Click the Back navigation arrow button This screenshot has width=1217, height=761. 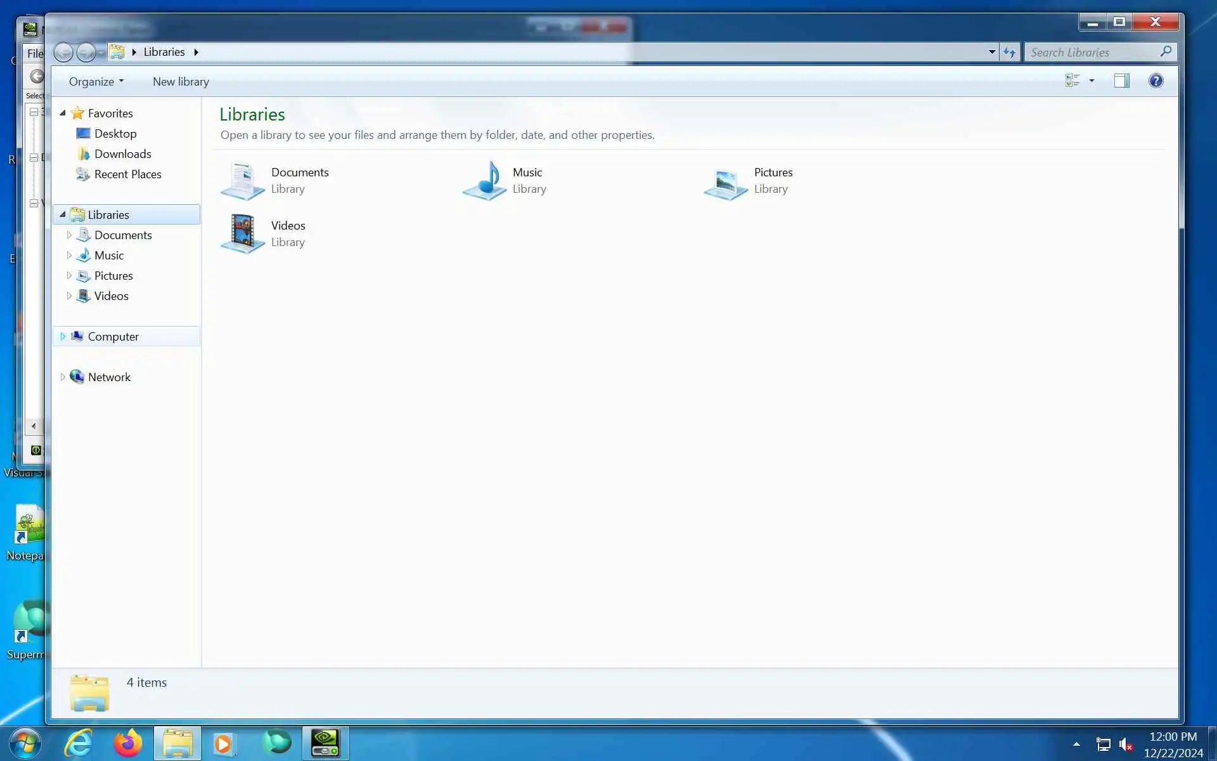click(x=63, y=52)
